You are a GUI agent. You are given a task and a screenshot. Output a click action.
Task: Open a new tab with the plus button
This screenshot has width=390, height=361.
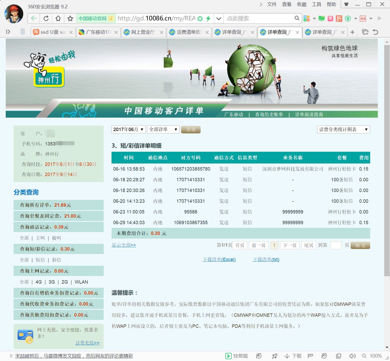pos(352,32)
